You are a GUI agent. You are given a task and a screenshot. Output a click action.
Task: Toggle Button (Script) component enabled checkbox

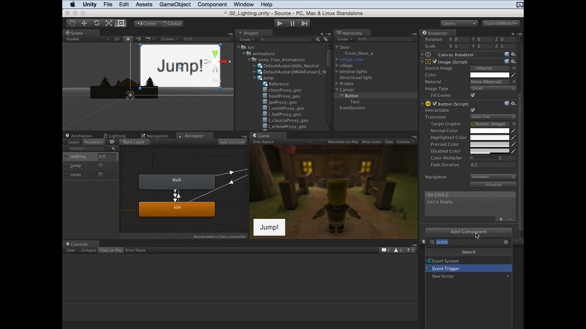(x=434, y=104)
